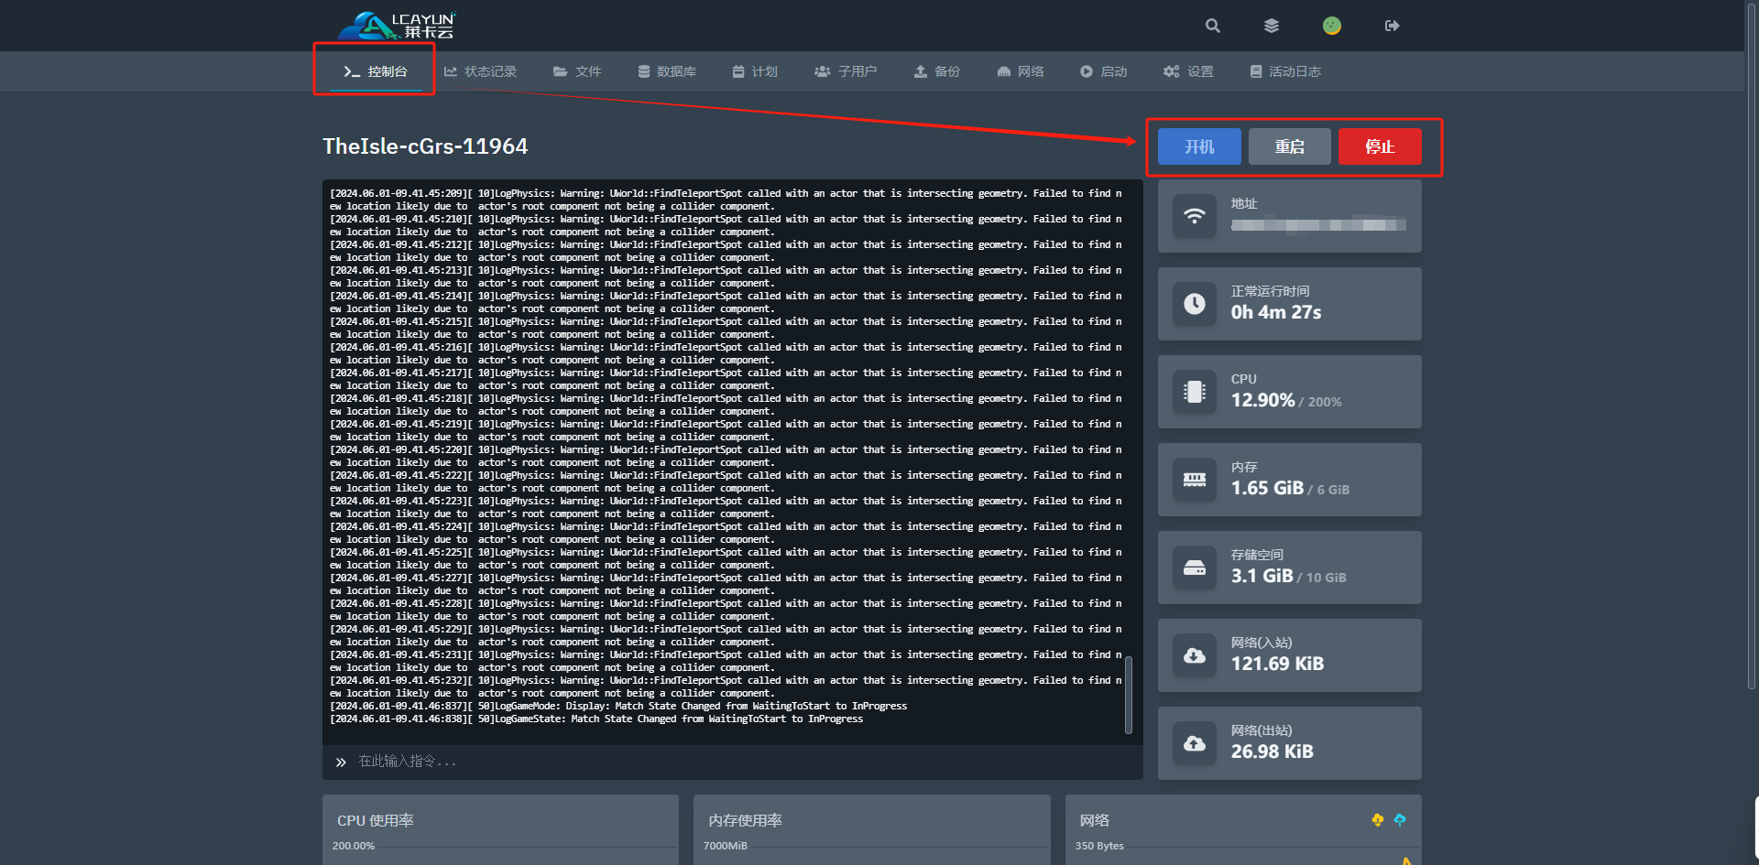Click the LCAYUN logo
Image resolution: width=1759 pixels, height=865 pixels.
pos(397,25)
